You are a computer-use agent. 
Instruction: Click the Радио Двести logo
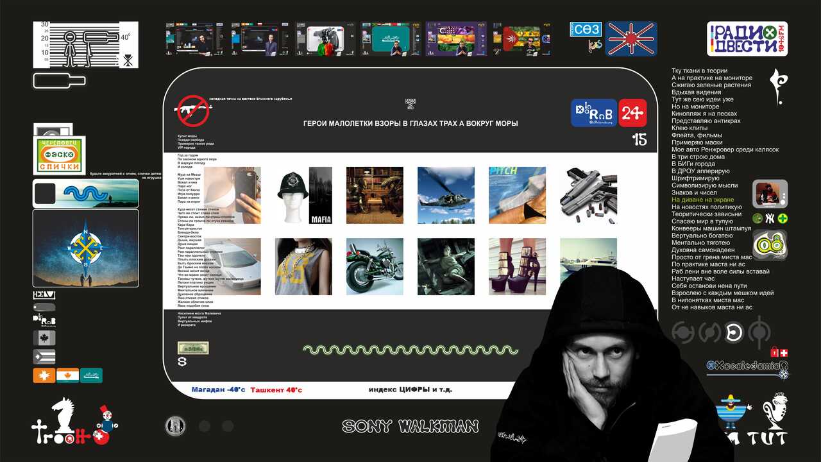747,38
